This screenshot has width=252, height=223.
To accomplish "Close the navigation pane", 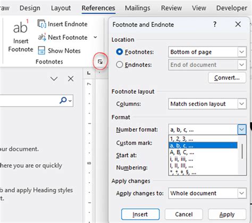I will [x=71, y=79].
